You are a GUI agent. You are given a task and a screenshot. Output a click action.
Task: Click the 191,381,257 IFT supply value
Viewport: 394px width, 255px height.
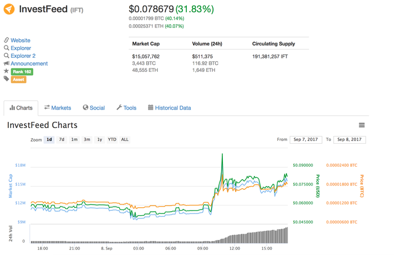coord(270,57)
